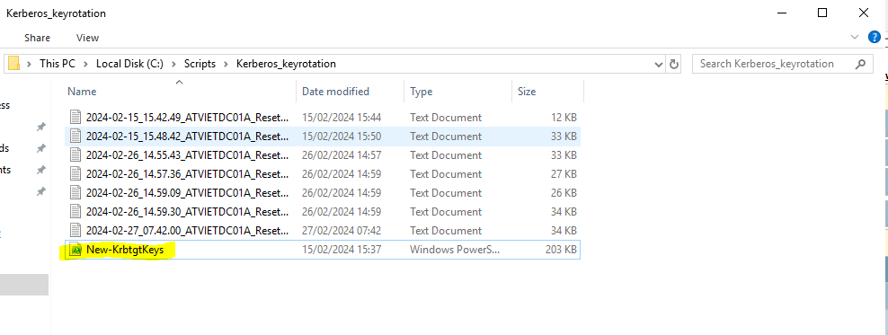This screenshot has width=888, height=335.
Task: Open the blue Help question mark
Action: click(875, 38)
